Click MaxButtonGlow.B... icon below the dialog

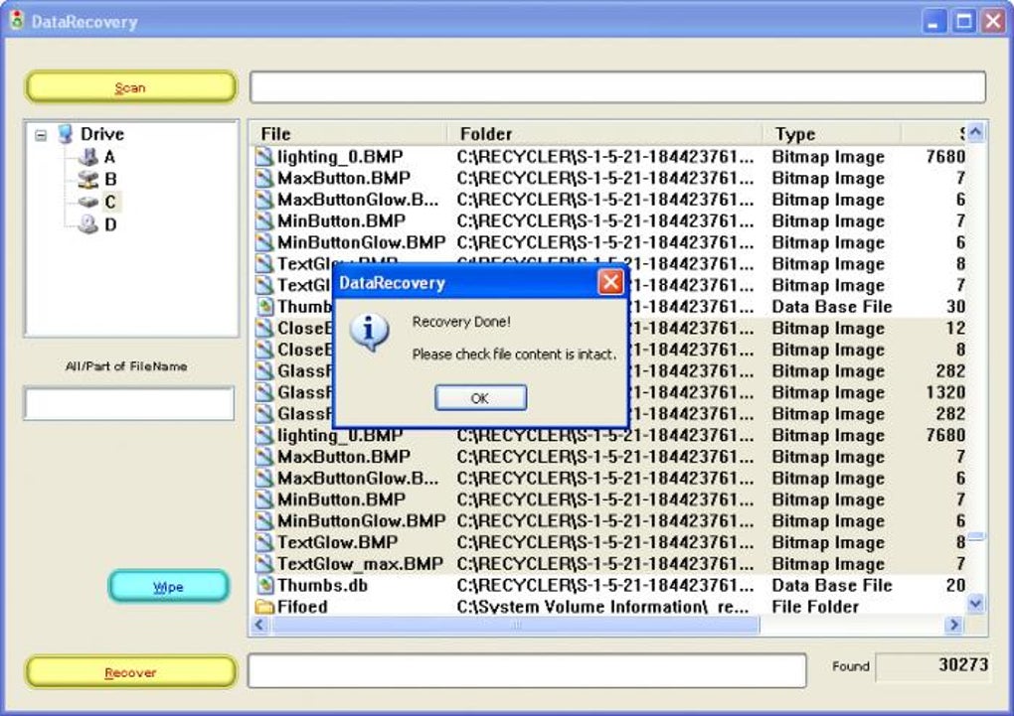click(264, 479)
